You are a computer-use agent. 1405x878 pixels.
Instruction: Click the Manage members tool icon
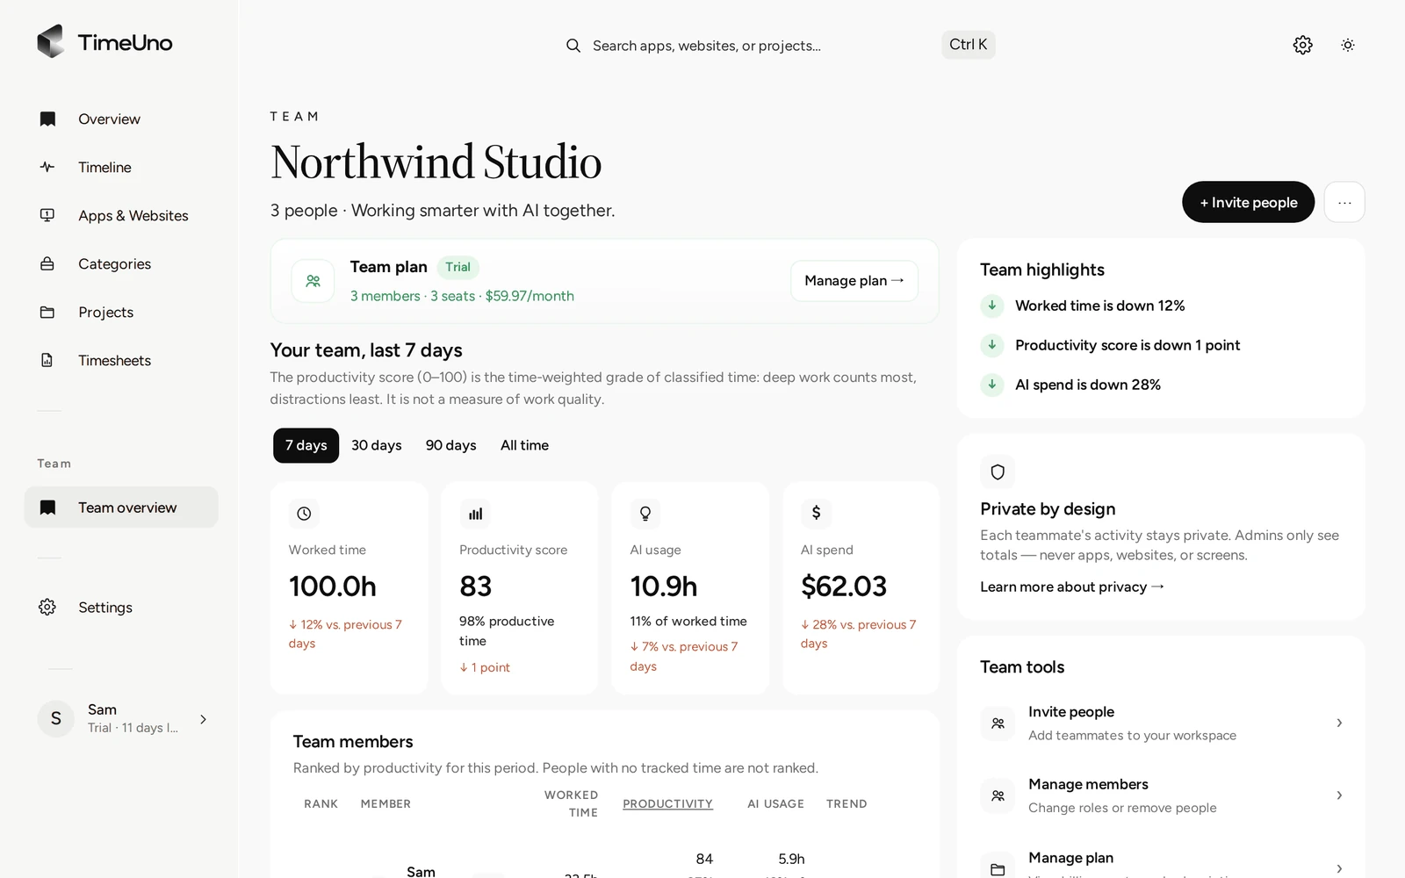998,795
